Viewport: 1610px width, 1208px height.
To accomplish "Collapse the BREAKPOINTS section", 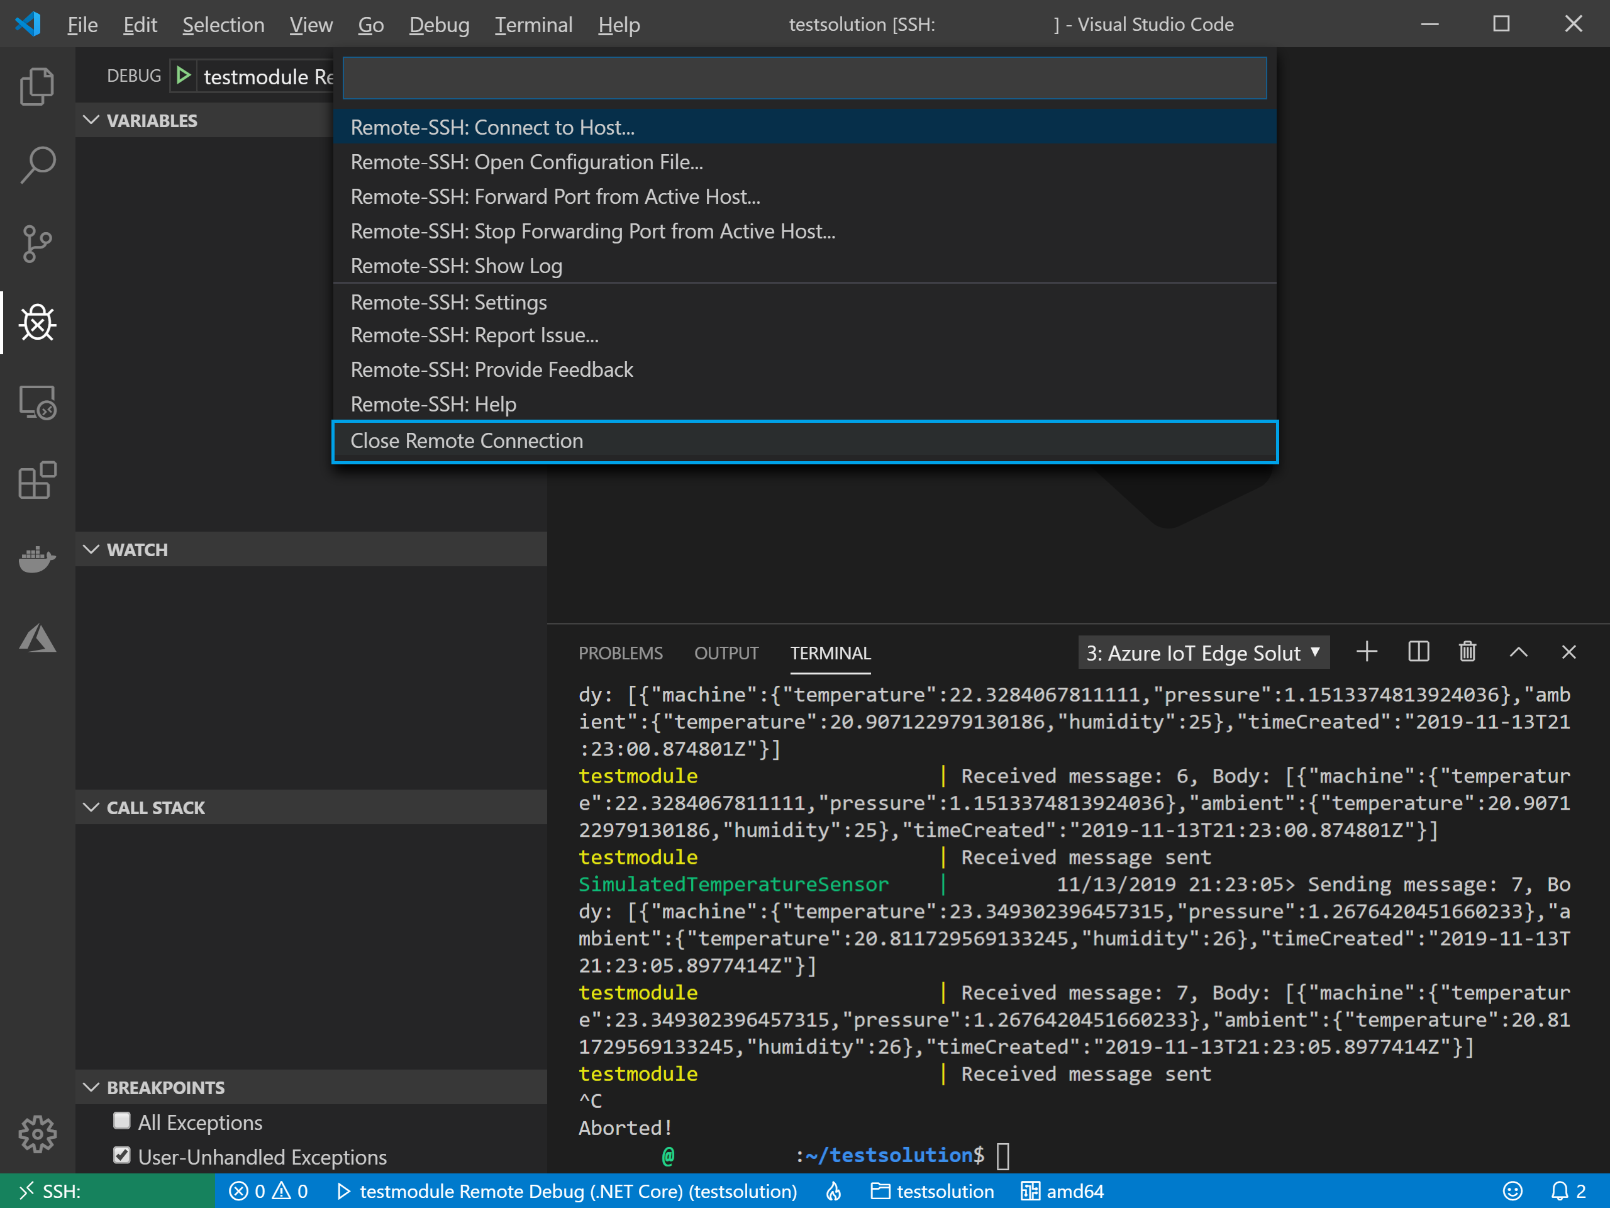I will (x=91, y=1087).
